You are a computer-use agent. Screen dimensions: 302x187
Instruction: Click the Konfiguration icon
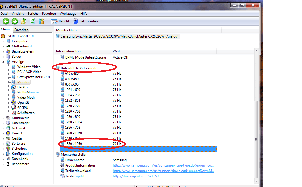click(x=8, y=154)
